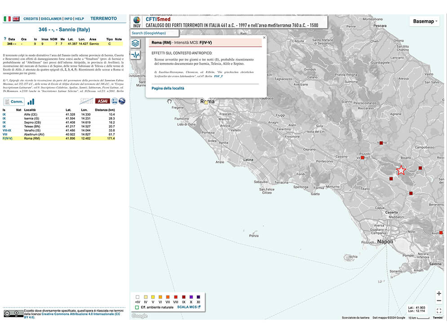Image resolution: width=447 pixels, height=335 pixels.
Task: Open the Google Earth globe icon
Action: (x=122, y=101)
